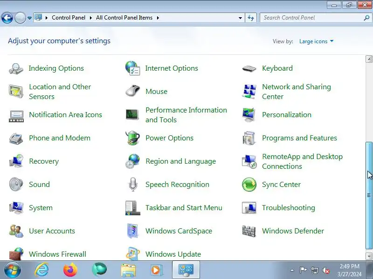Click the Taskbar and Start Menu icon

(x=132, y=208)
